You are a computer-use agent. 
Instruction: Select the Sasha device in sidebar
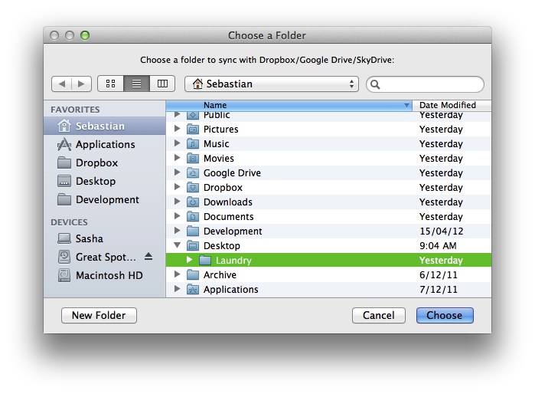tap(89, 238)
